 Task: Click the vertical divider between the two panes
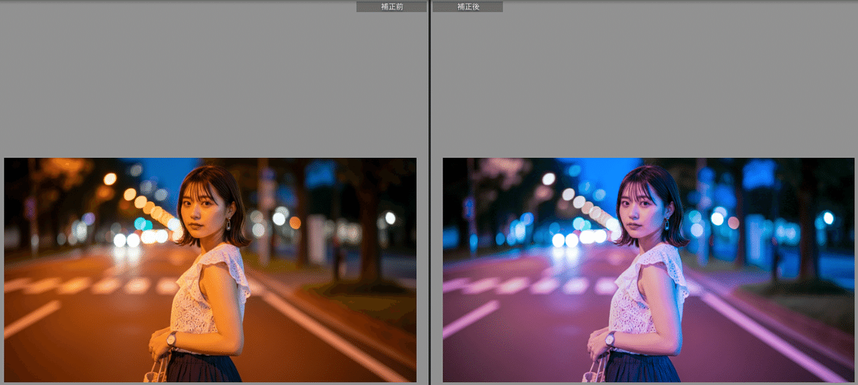coord(429,193)
